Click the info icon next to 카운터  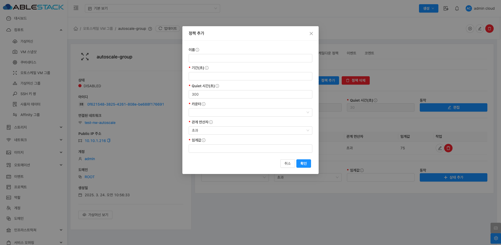pyautogui.click(x=204, y=104)
